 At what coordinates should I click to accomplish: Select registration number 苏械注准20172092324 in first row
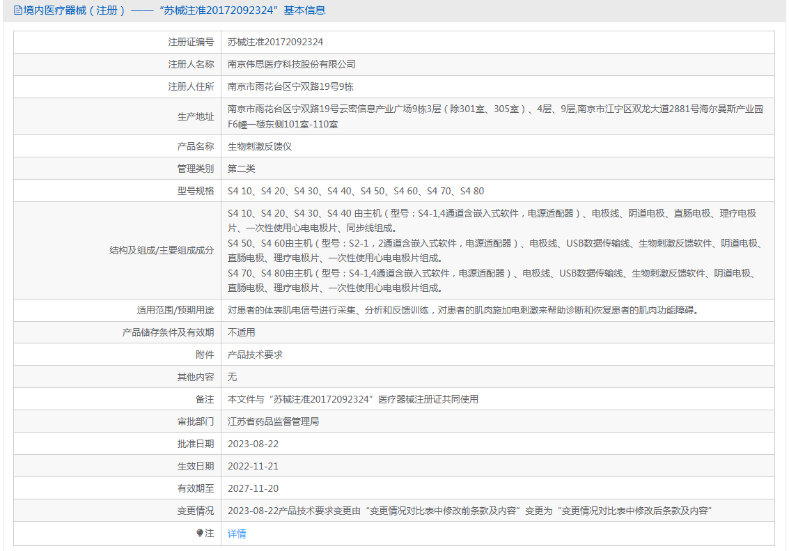tap(275, 42)
